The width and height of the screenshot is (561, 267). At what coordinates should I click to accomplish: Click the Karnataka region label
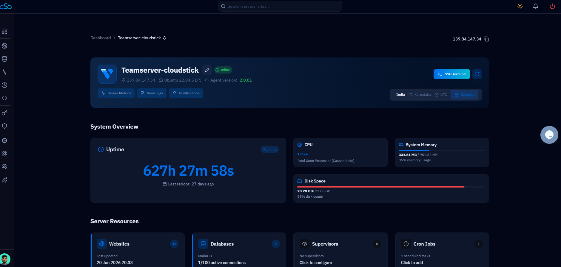pos(423,95)
